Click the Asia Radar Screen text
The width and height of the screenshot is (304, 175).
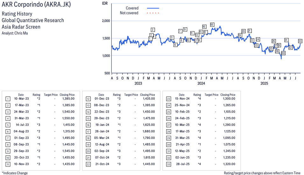click(x=21, y=27)
